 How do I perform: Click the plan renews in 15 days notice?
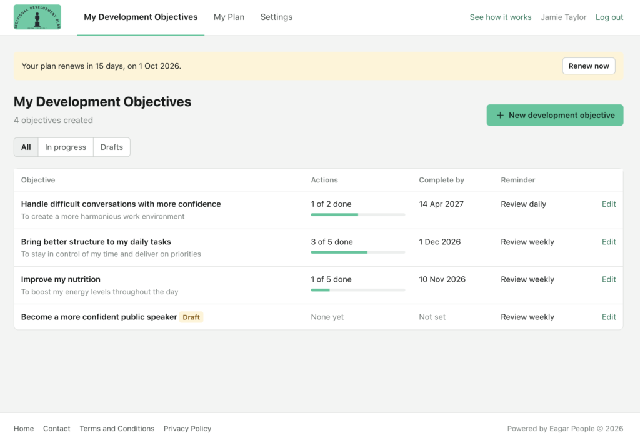point(101,66)
